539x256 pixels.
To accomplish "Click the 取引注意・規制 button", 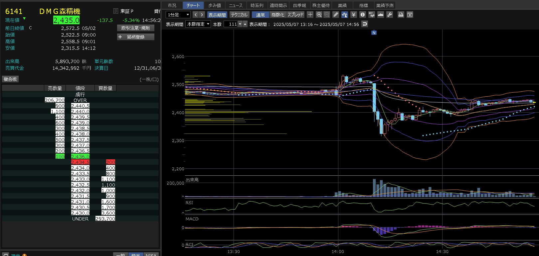I will coord(135,28).
